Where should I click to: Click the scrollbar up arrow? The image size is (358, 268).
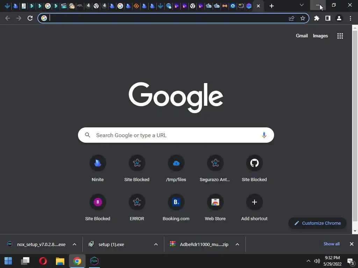tap(355, 28)
